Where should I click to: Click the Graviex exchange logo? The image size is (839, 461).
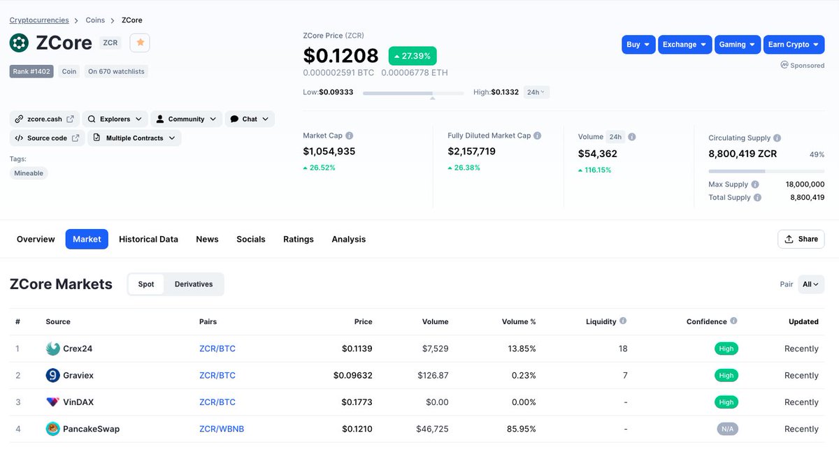(52, 375)
